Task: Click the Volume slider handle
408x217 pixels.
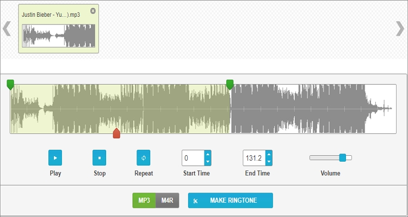Action: coord(343,157)
